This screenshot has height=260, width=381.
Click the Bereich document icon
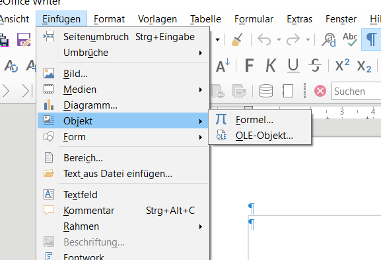click(49, 157)
